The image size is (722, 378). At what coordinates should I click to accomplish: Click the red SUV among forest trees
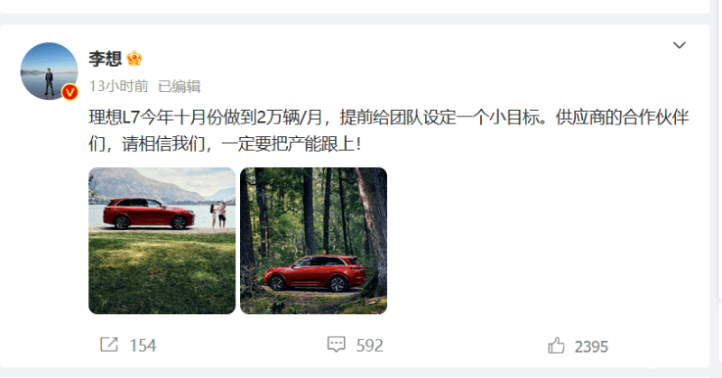[315, 273]
